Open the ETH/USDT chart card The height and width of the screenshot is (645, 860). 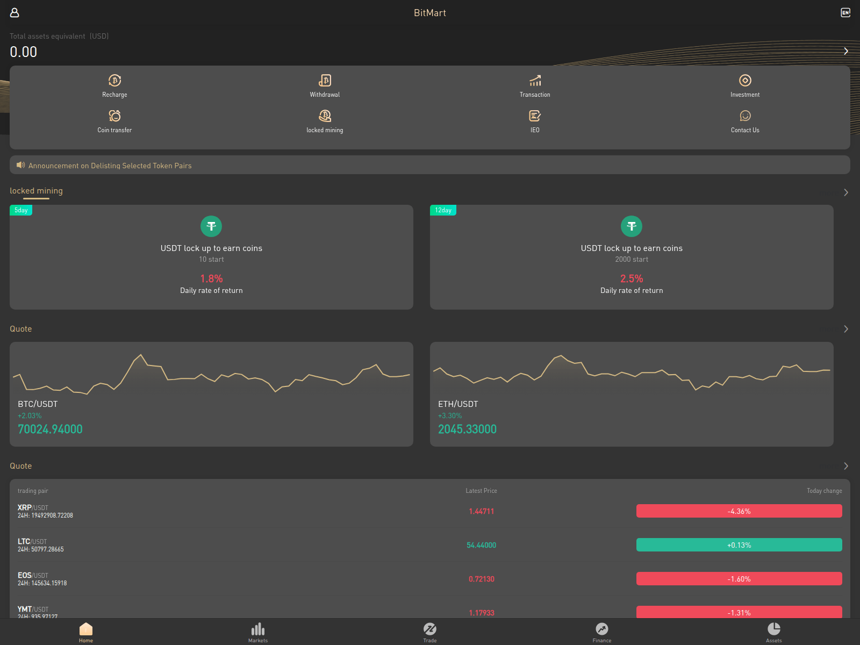632,394
